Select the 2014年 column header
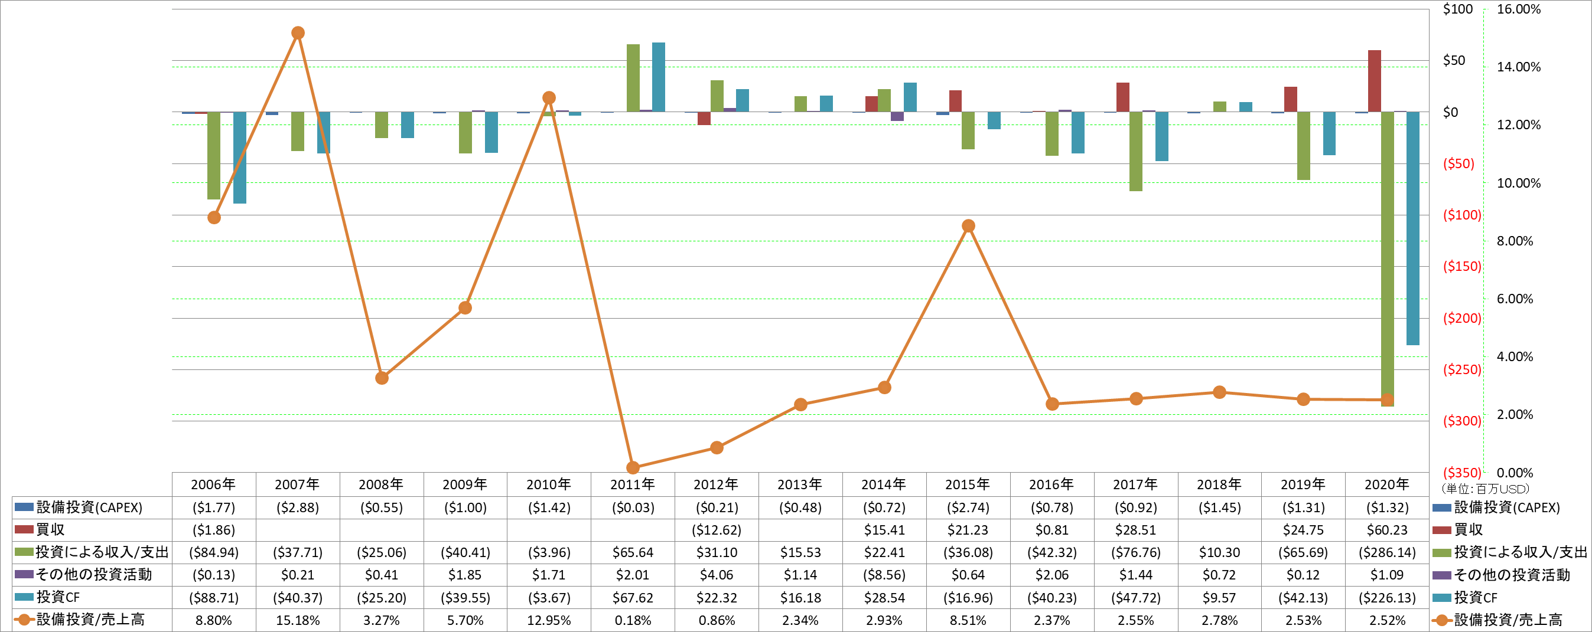 pyautogui.click(x=884, y=484)
